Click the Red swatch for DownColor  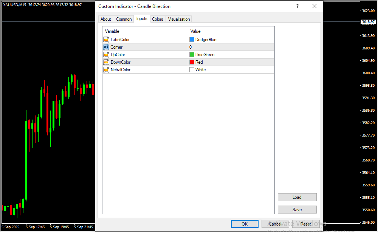pos(192,62)
